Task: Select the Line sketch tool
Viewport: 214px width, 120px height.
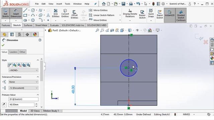Action: point(25,10)
